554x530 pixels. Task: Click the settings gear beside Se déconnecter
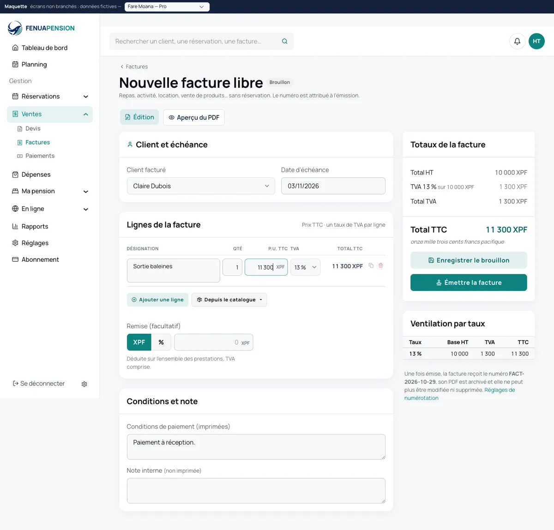pyautogui.click(x=84, y=384)
